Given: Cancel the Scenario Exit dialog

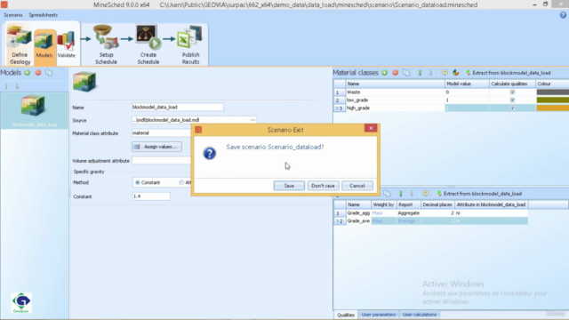Looking at the screenshot, I should point(357,186).
